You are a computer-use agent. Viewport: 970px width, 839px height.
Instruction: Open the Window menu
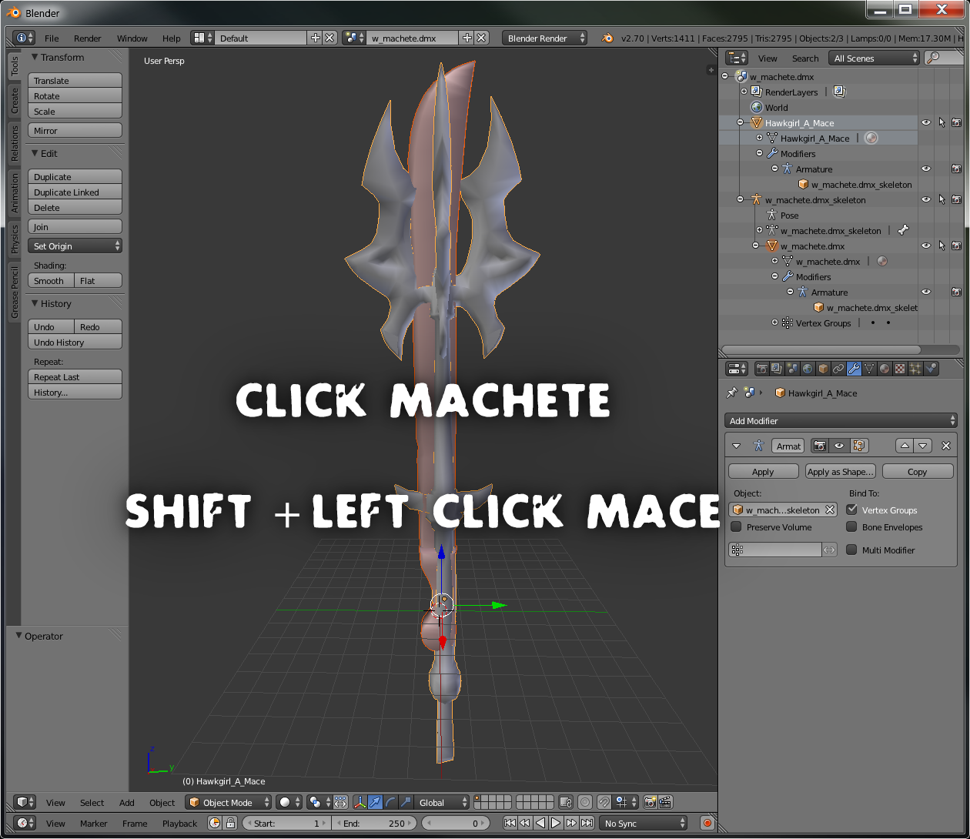pyautogui.click(x=132, y=38)
